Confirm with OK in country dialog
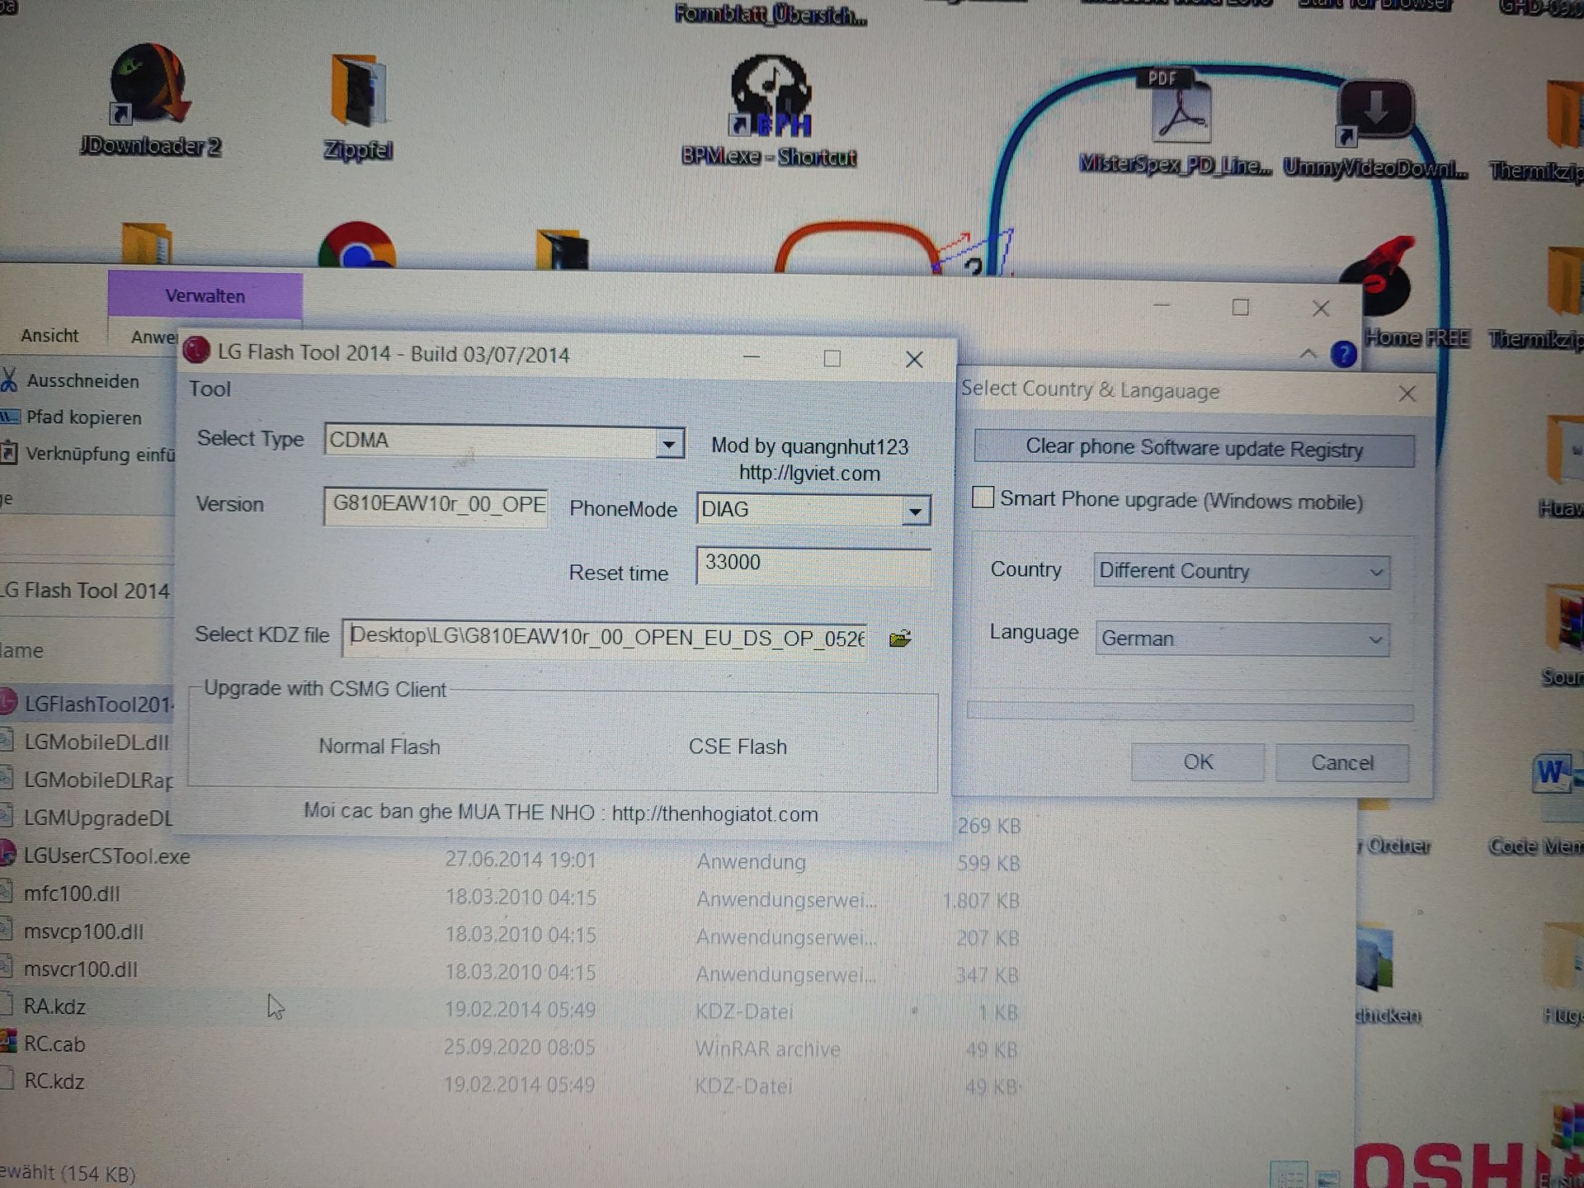This screenshot has width=1584, height=1188. coord(1198,762)
